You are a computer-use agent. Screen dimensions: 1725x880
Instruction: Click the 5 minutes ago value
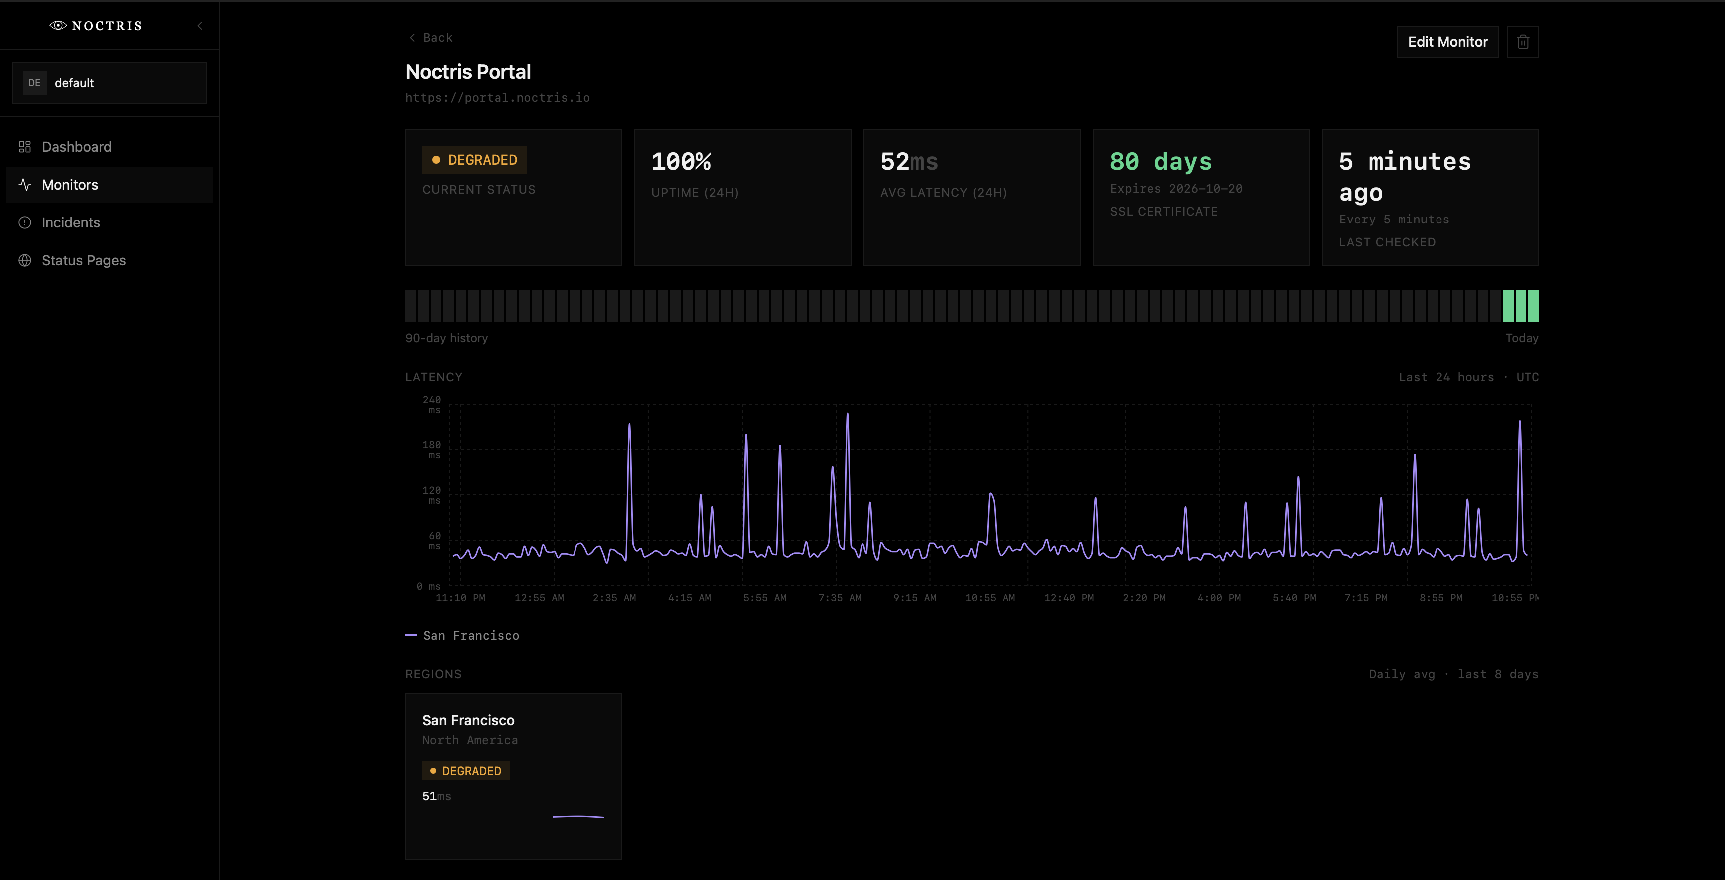click(1405, 177)
